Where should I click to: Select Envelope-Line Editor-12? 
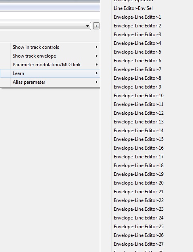139,113
